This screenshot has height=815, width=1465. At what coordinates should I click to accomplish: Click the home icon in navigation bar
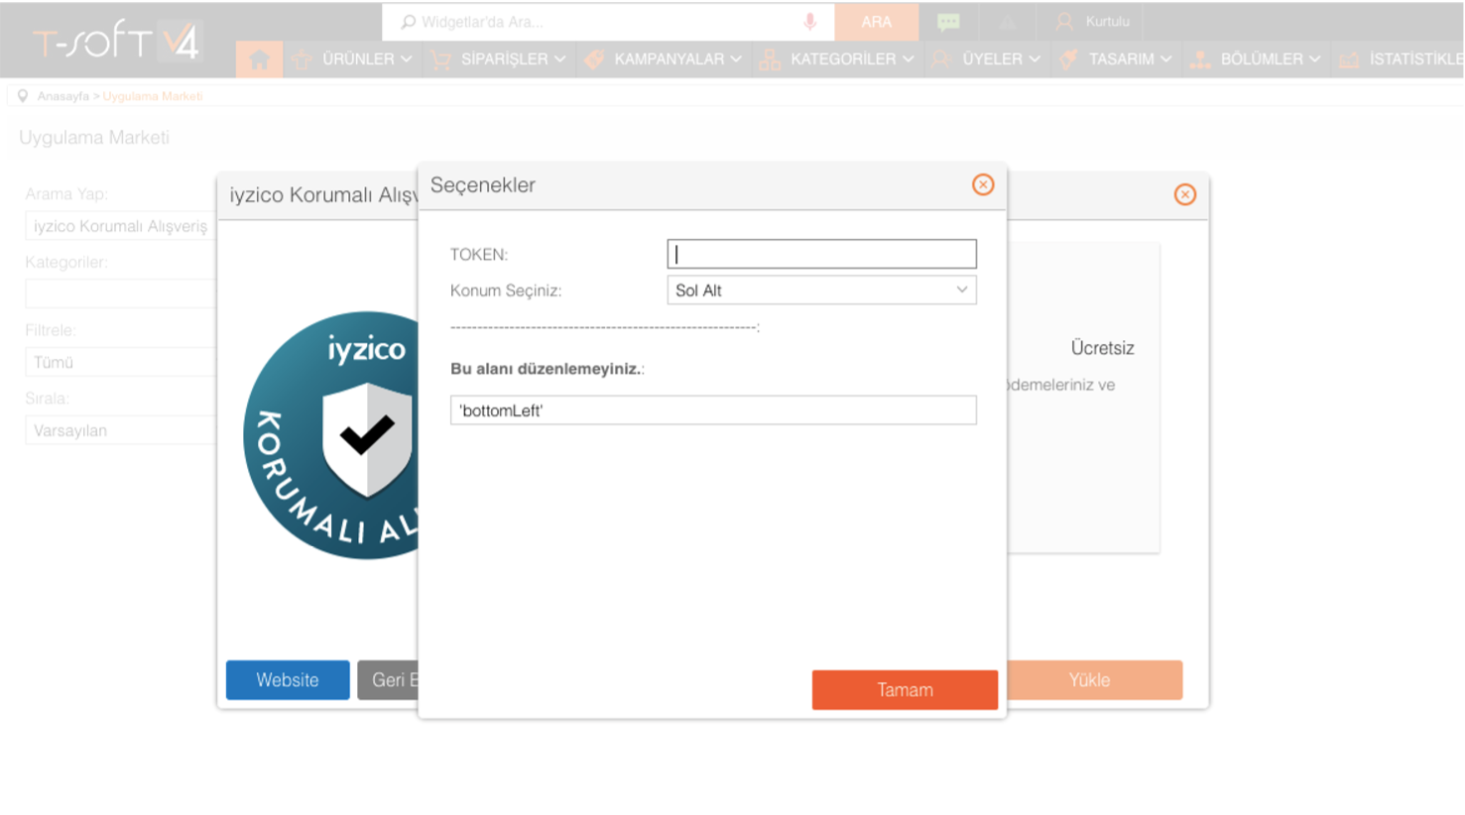click(x=259, y=59)
